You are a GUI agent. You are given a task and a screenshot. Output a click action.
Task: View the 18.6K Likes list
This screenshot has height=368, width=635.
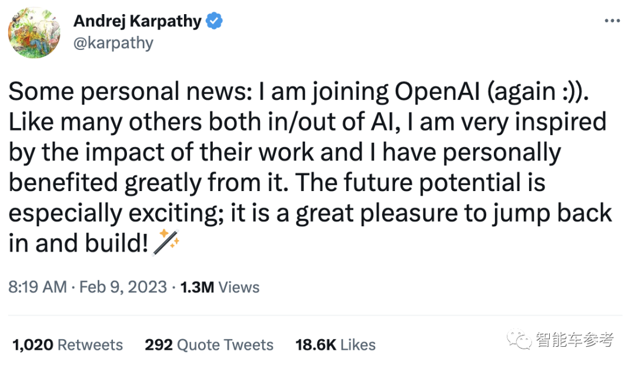point(335,344)
